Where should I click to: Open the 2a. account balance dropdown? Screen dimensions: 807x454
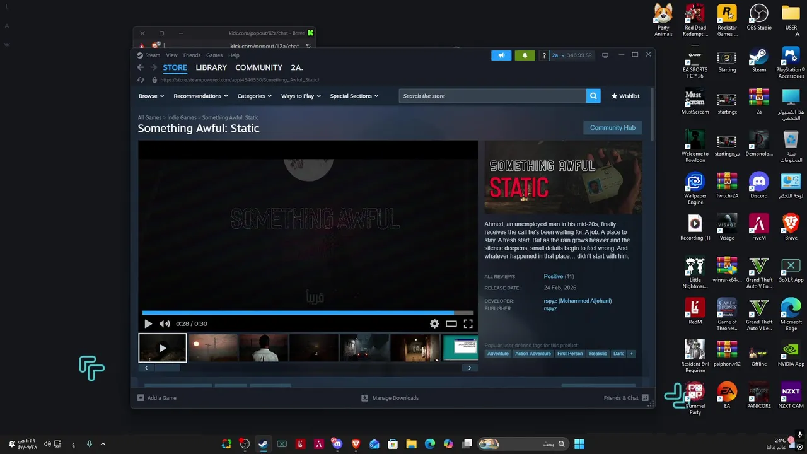[572, 55]
